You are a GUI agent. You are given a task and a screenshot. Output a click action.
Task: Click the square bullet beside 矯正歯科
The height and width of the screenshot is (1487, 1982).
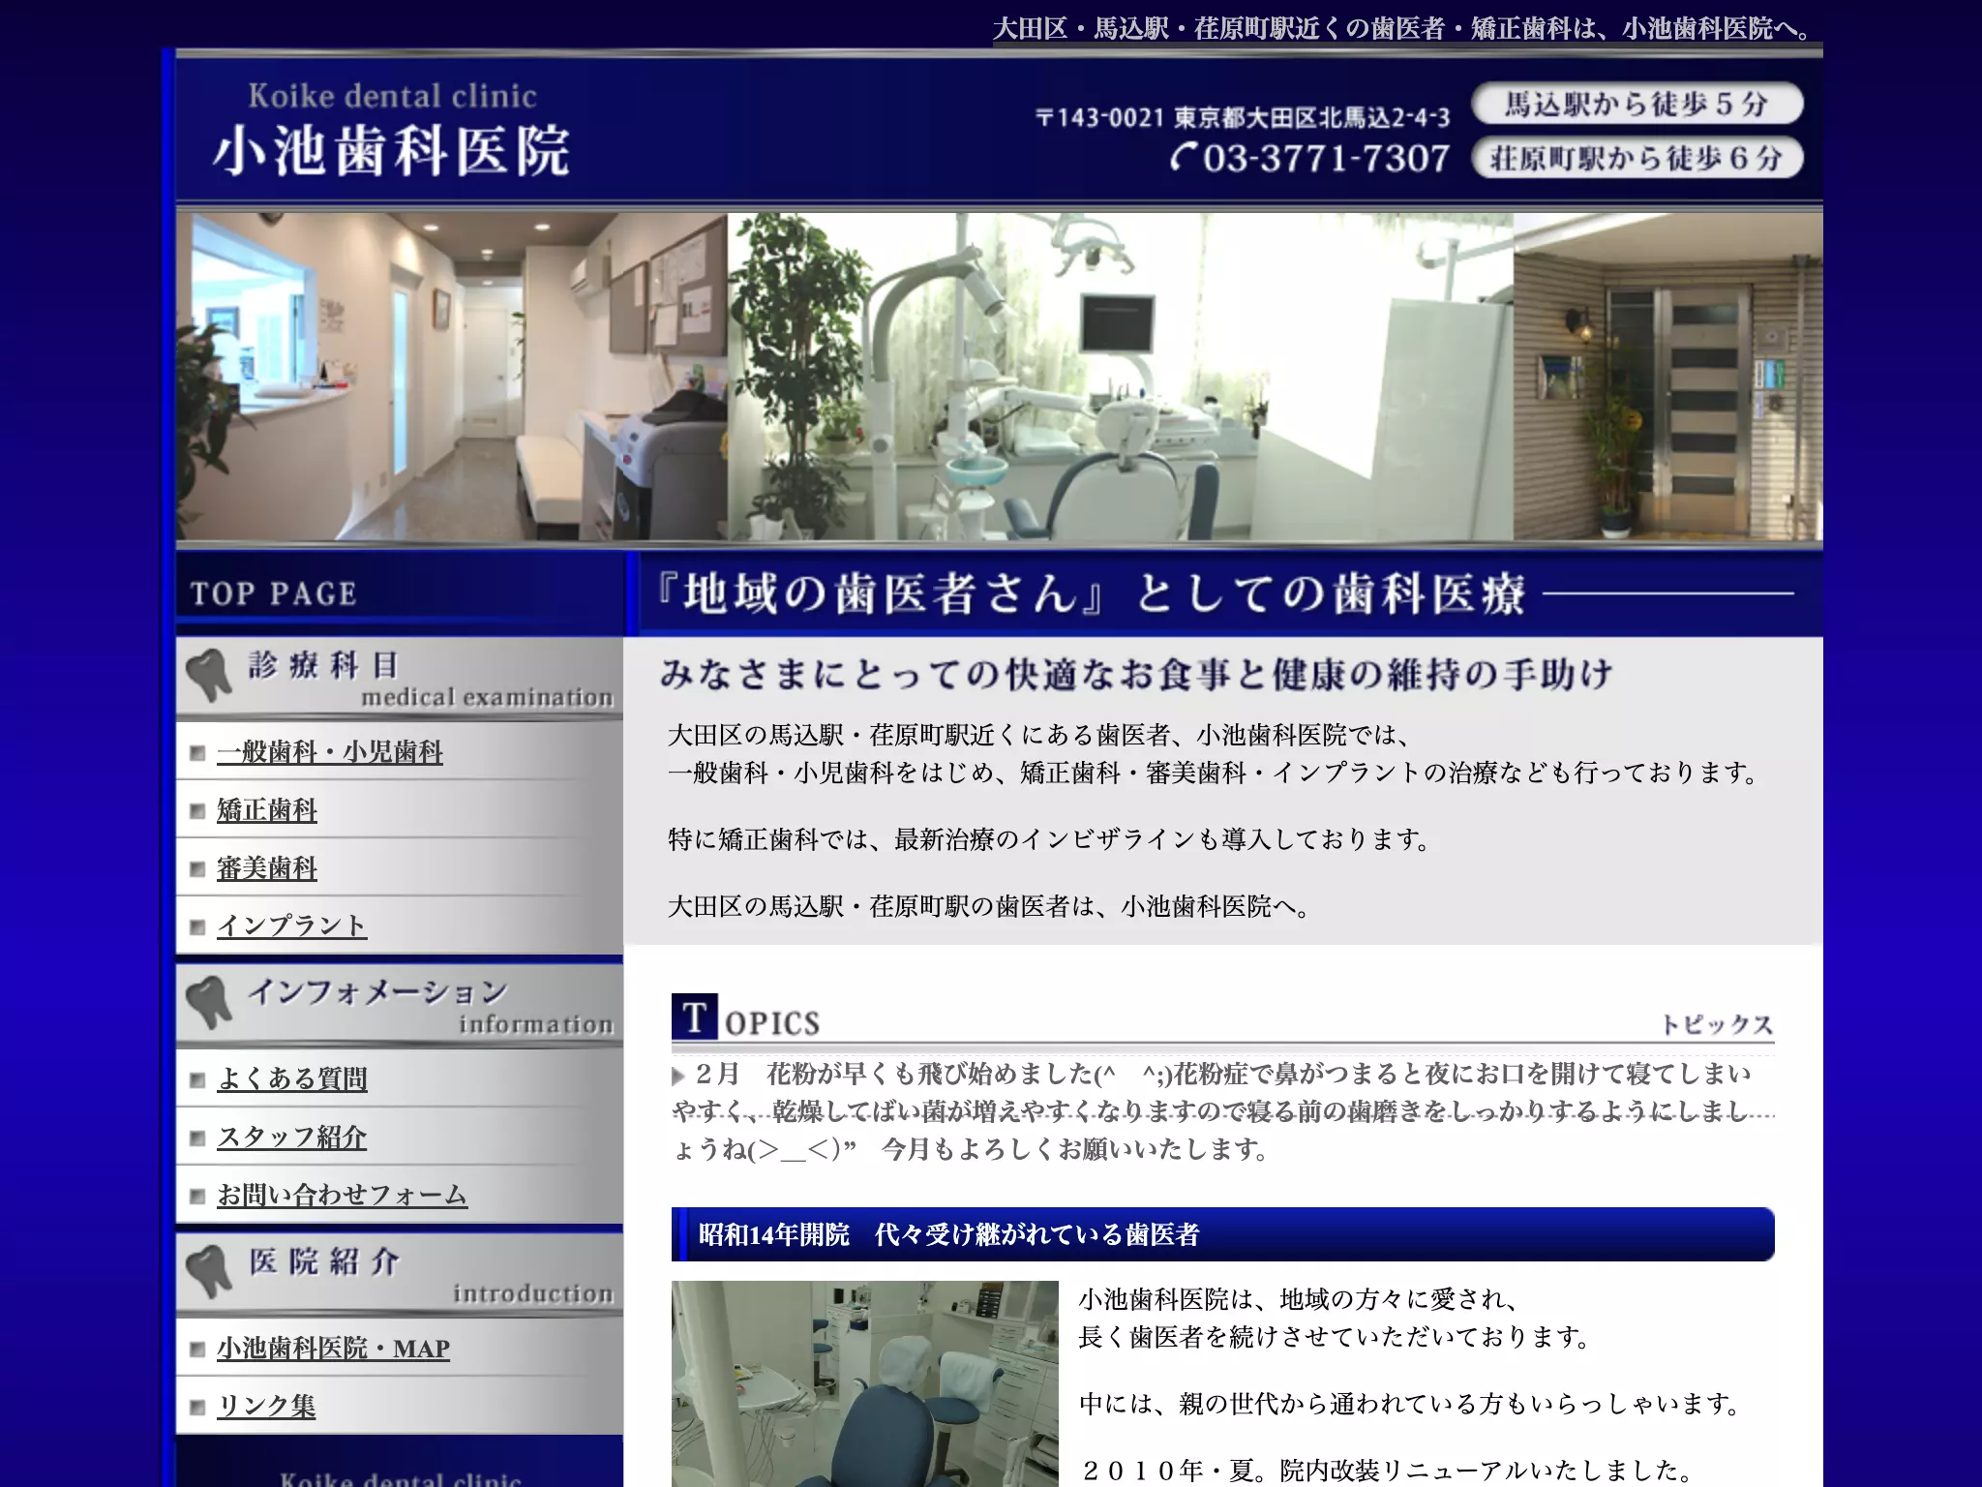[197, 811]
